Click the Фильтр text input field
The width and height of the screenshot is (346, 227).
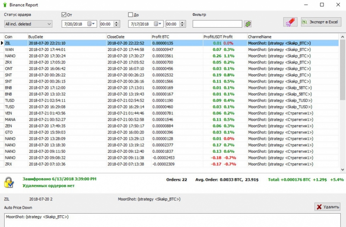[x=217, y=24]
